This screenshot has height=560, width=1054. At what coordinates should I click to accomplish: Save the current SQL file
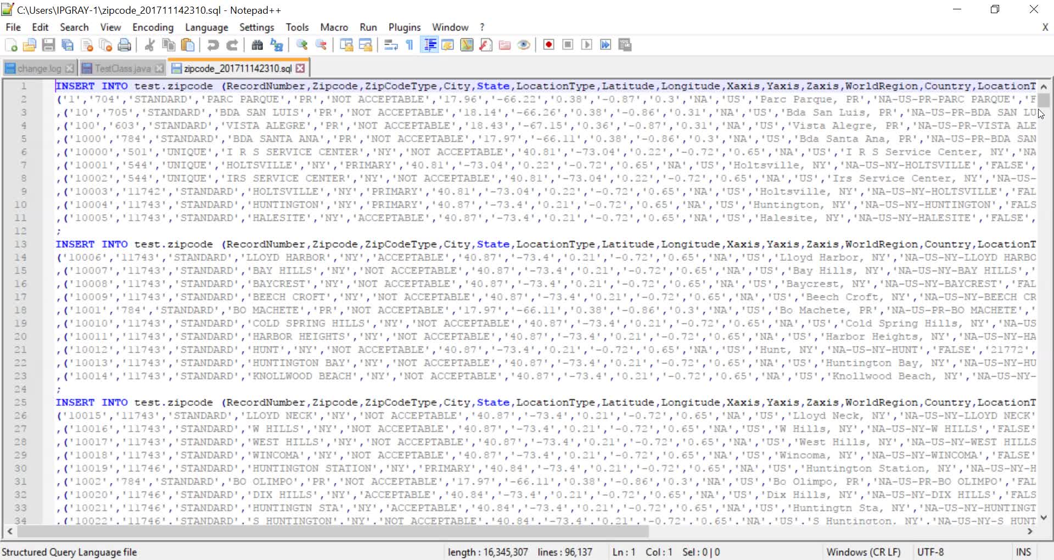[48, 44]
